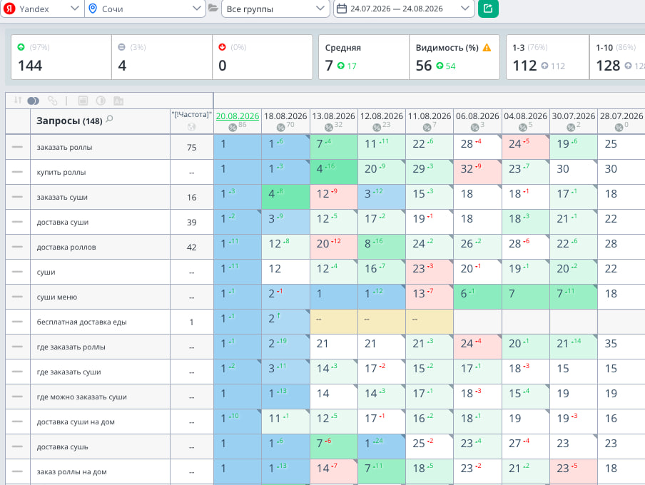Image resolution: width=645 pixels, height=485 pixels.
Task: Click the red down-arrow icon in the 0 card
Action: coord(222,47)
